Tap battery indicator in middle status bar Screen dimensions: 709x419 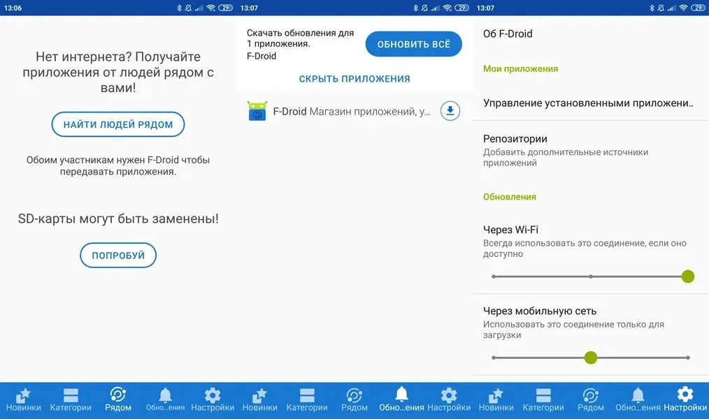click(461, 8)
